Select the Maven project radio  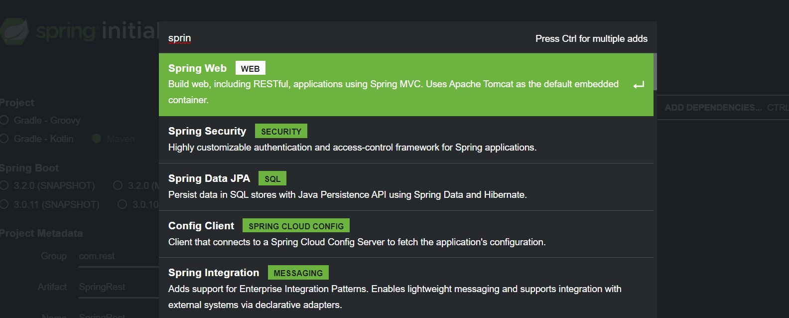[x=97, y=139]
